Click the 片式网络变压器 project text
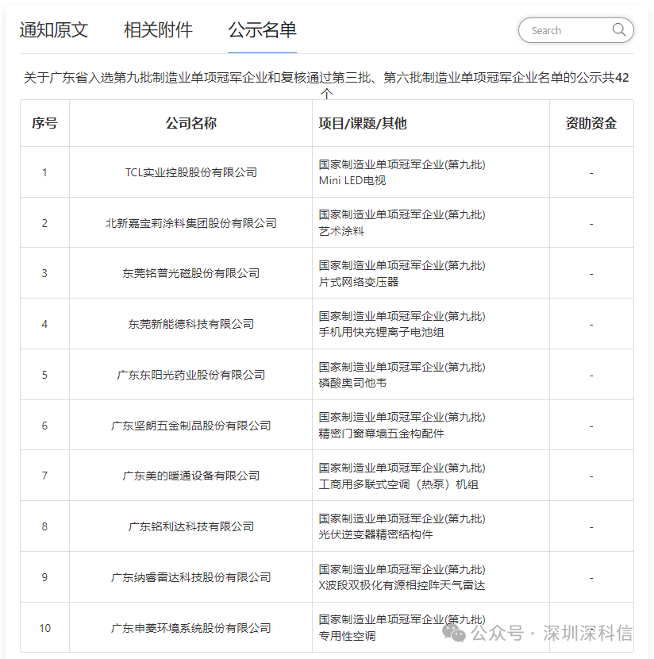The image size is (654, 659). [x=358, y=282]
